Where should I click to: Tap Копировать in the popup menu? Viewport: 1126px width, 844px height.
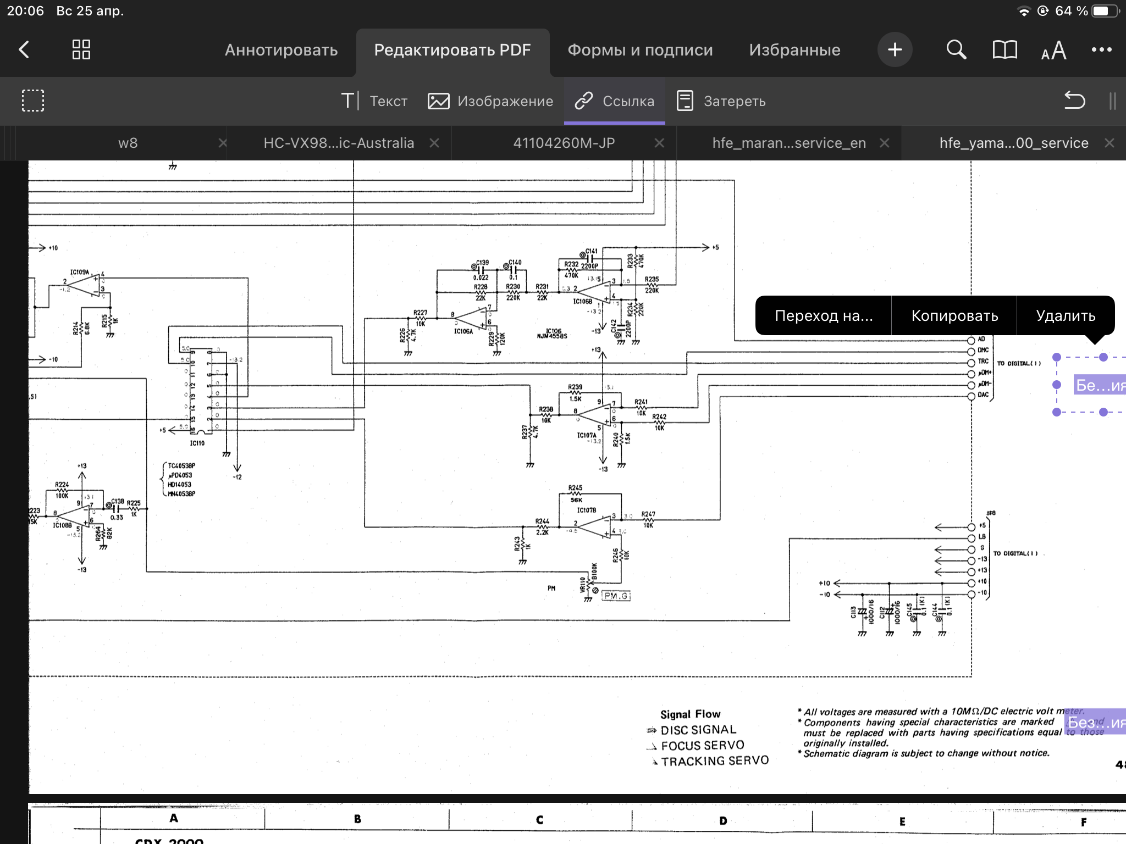(954, 315)
